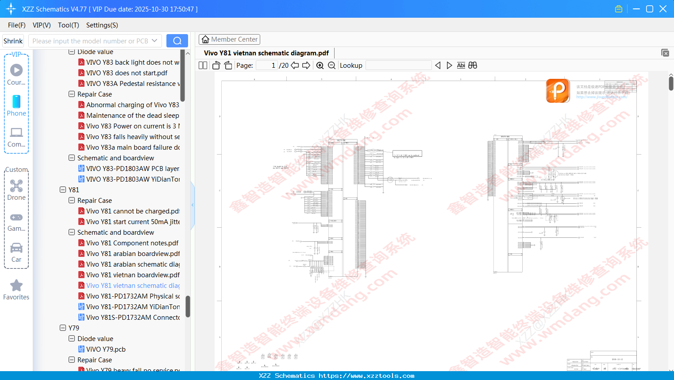Collapse the Repair Case node under Y81
This screenshot has width=674, height=380.
(x=71, y=200)
